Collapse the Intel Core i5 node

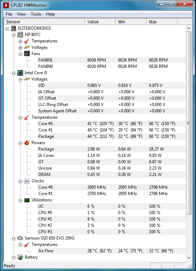(x=14, y=73)
